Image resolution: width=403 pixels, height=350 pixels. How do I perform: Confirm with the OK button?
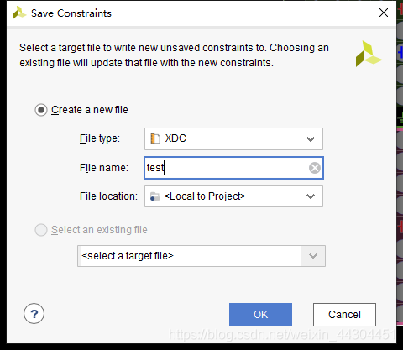point(260,315)
